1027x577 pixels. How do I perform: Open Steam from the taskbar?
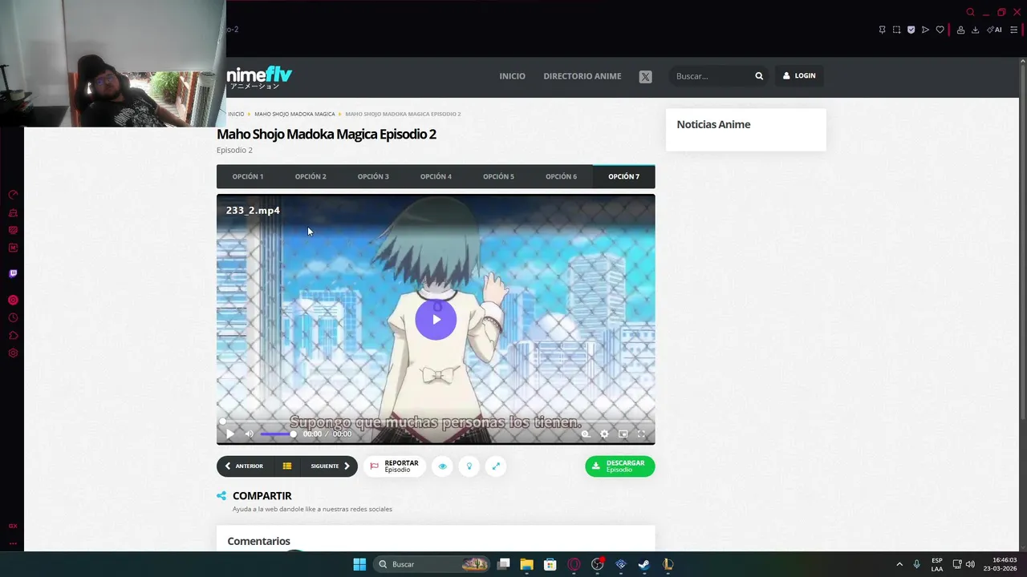(x=643, y=564)
